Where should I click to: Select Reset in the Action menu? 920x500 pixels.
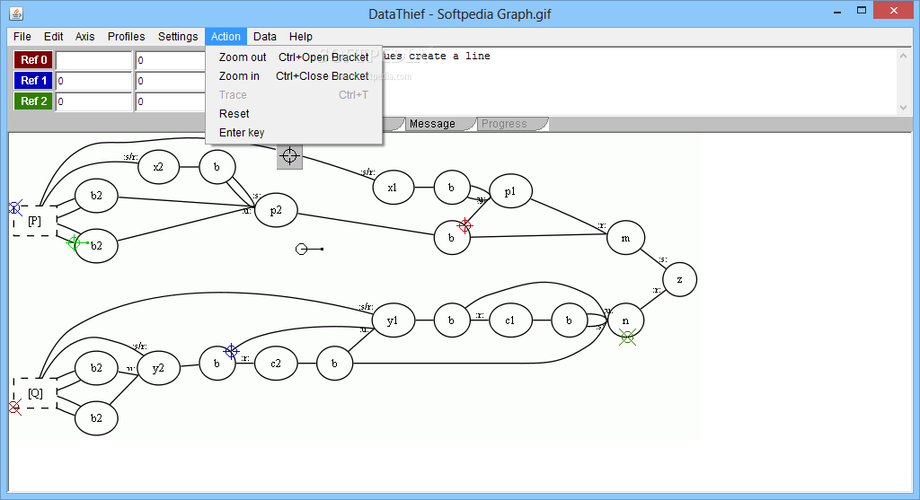tap(294, 113)
